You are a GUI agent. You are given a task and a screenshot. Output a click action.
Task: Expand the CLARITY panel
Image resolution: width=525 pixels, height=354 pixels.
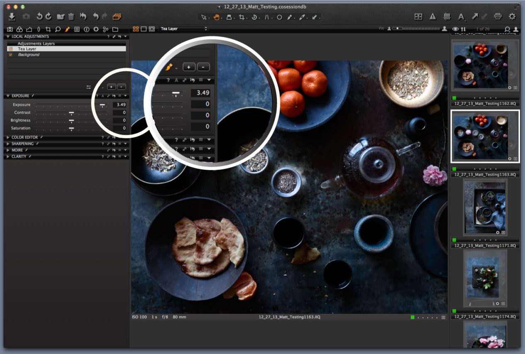click(x=8, y=157)
